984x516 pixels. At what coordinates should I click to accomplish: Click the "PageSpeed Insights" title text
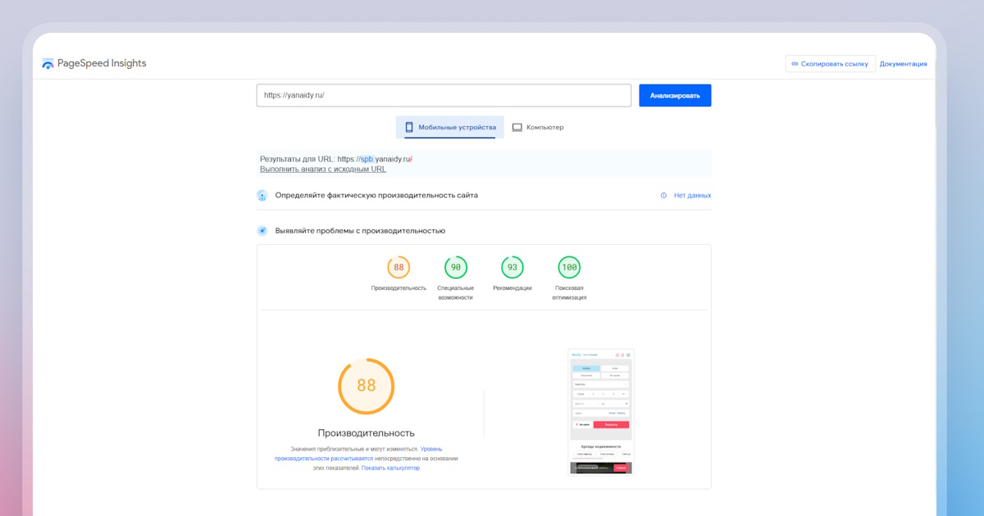click(x=102, y=64)
